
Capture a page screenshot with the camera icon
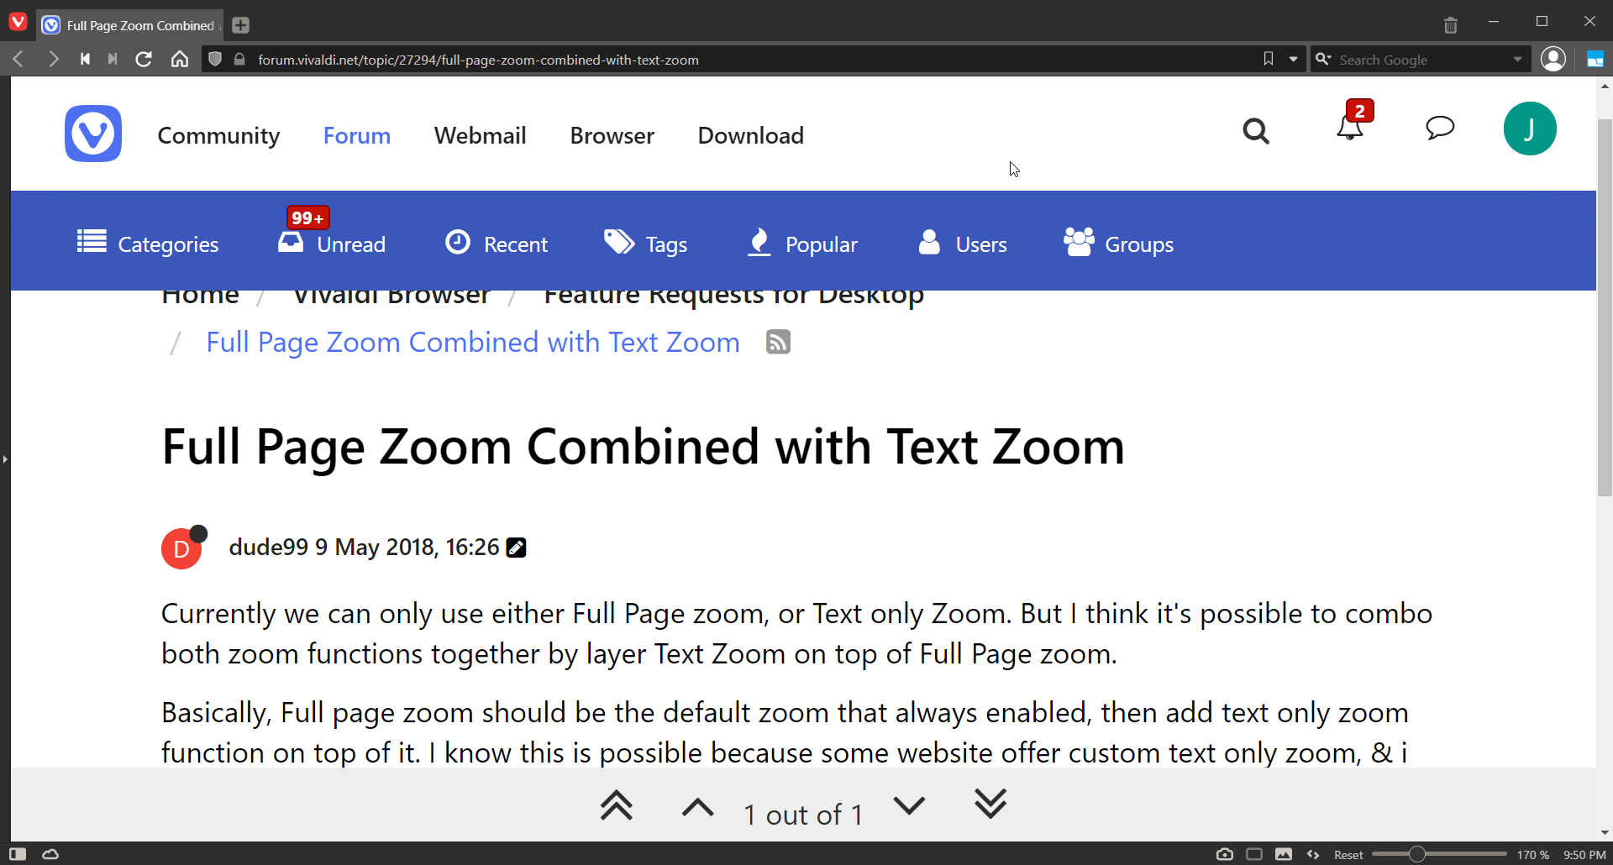click(1225, 853)
